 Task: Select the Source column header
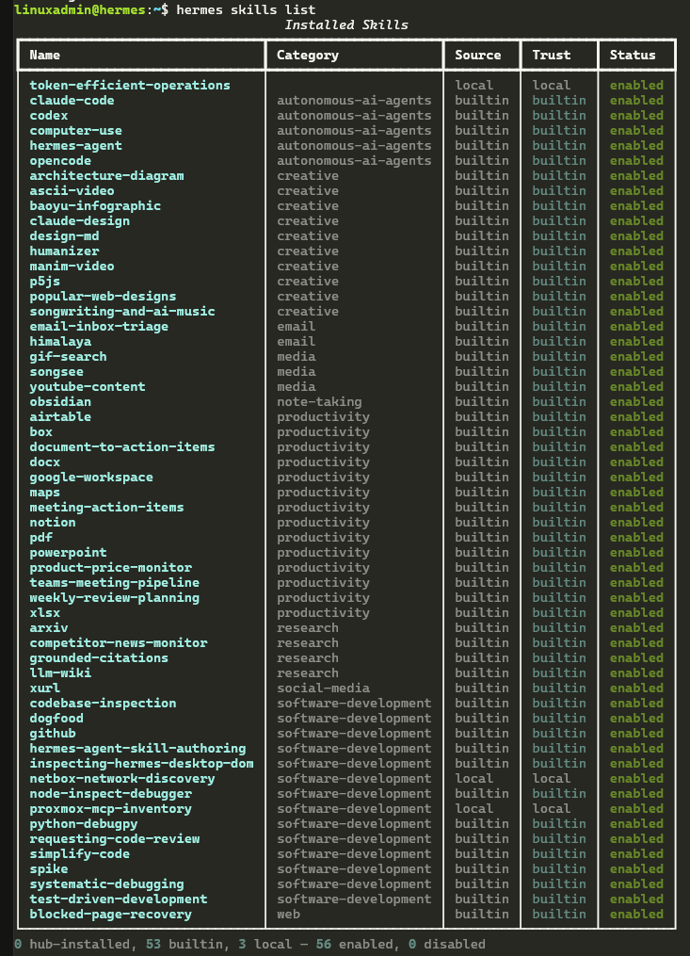pos(478,55)
